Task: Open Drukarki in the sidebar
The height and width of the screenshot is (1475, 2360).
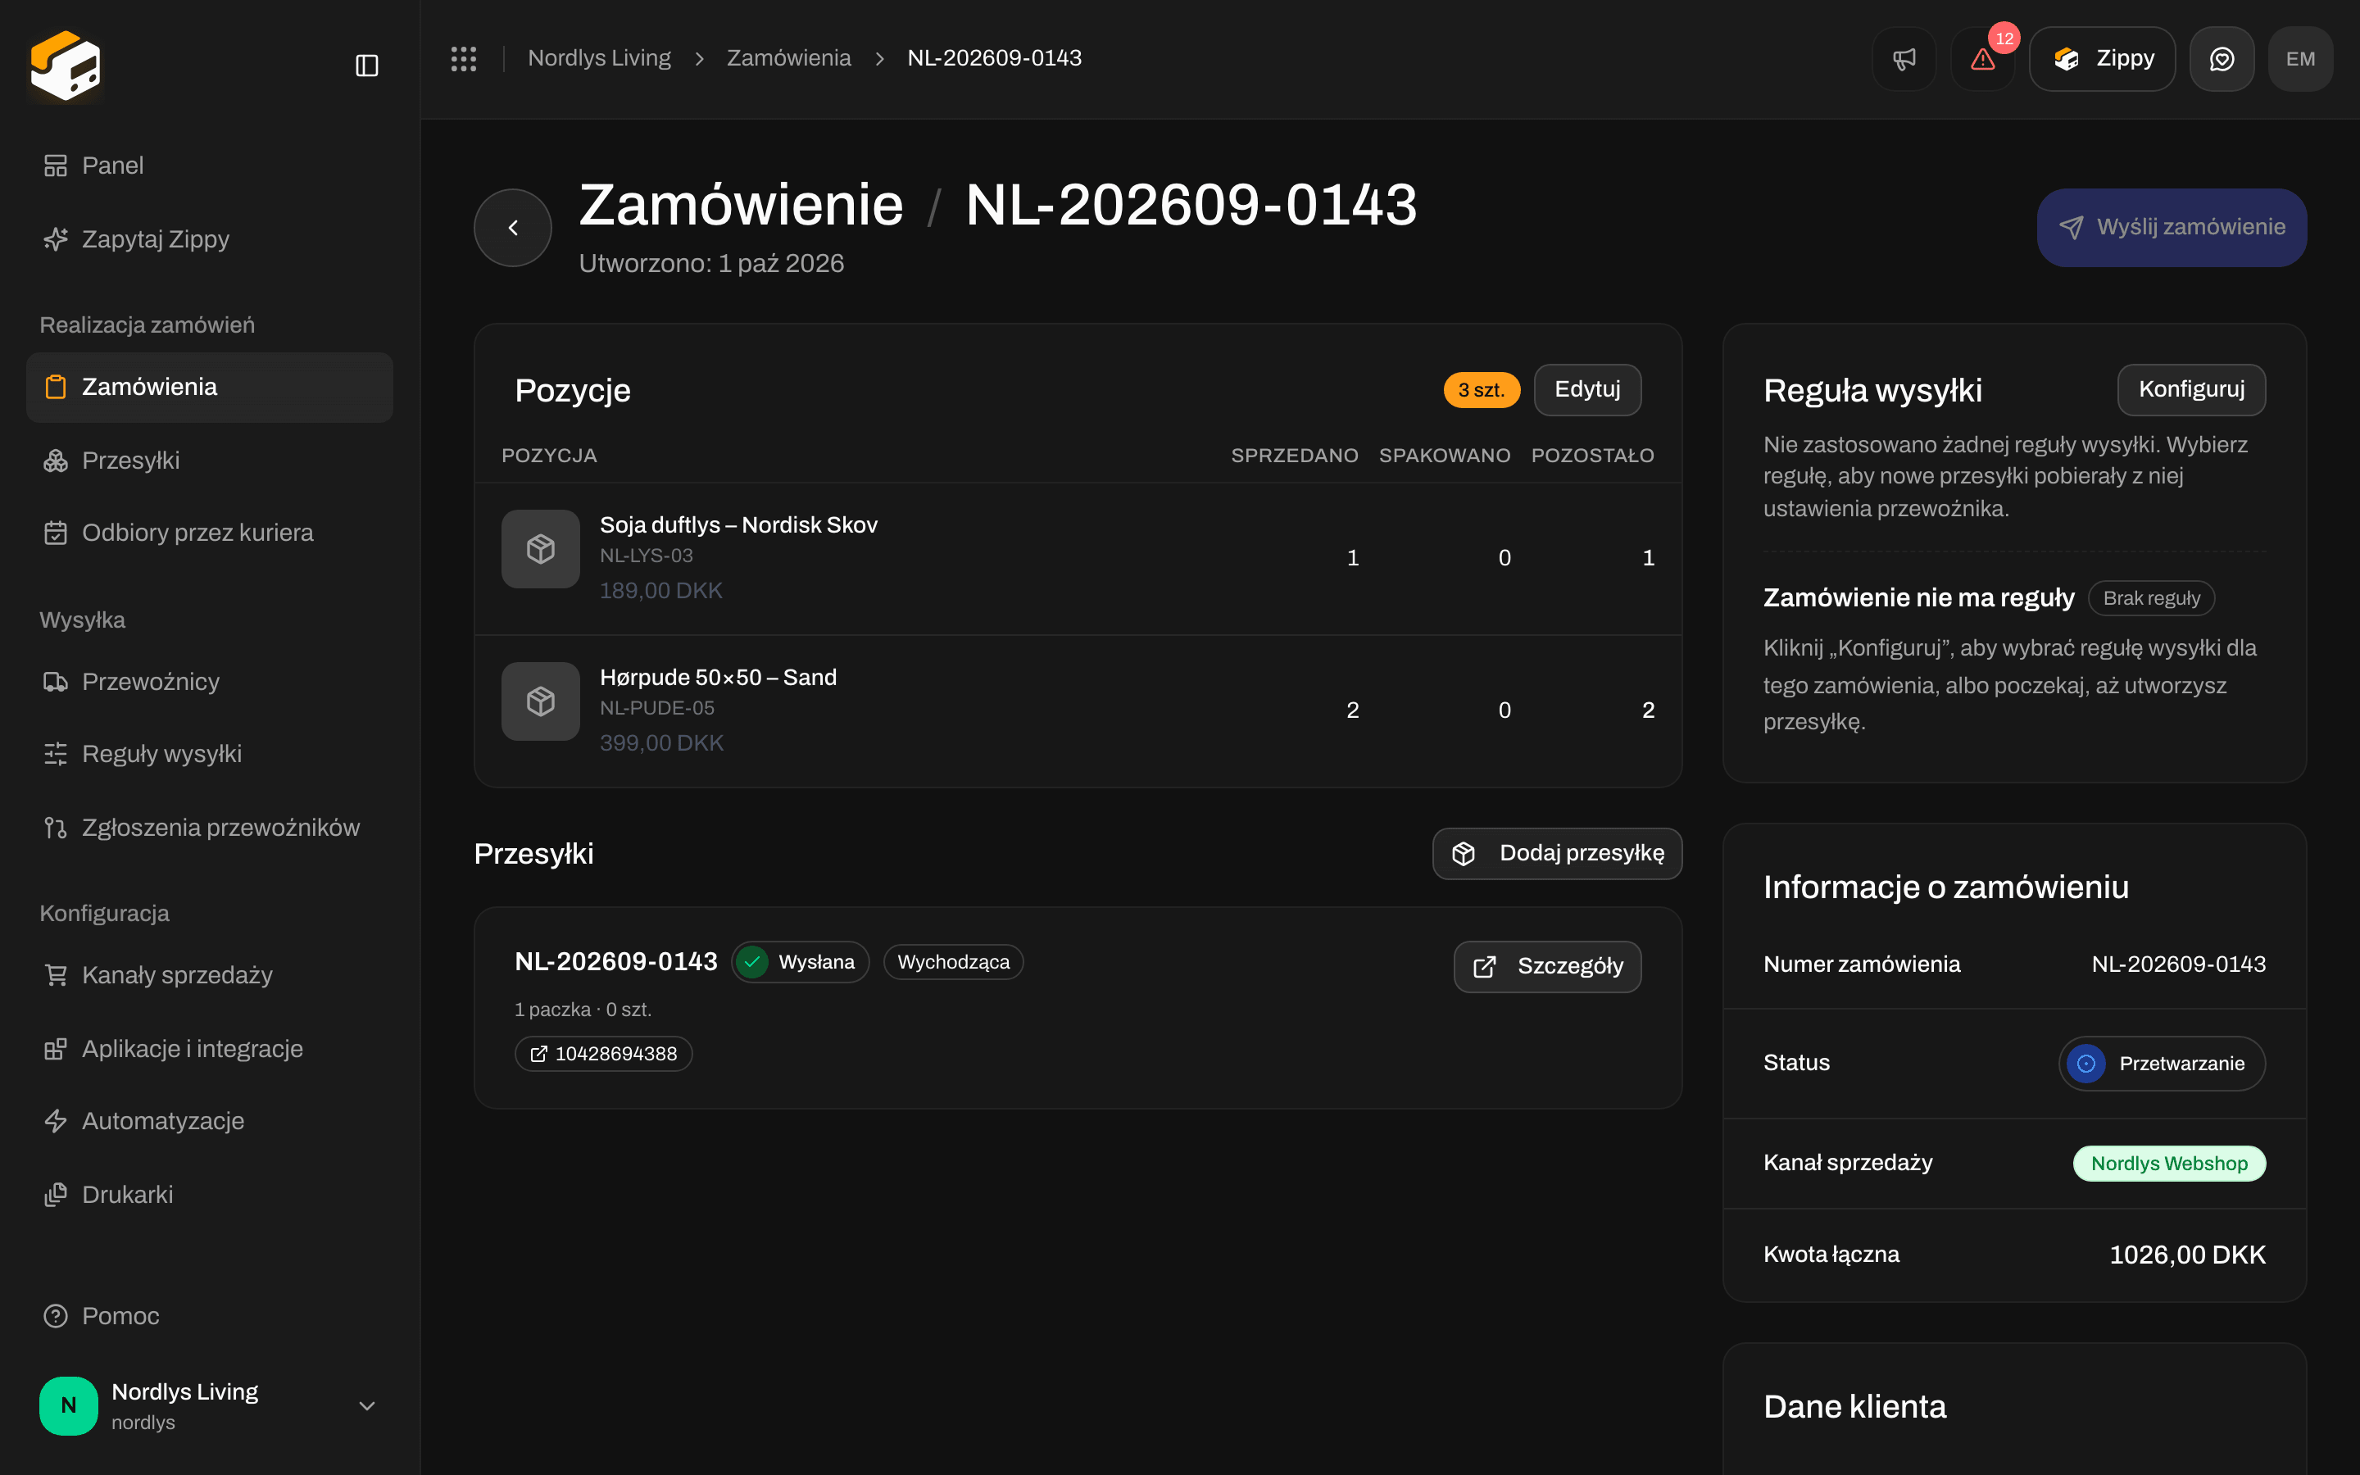Action: coord(210,1195)
